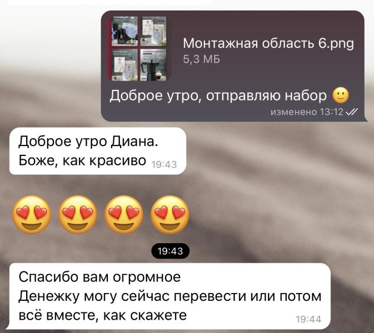This screenshot has width=374, height=333.
Task: Tap the second heart-eyes emoji
Action: point(78,215)
